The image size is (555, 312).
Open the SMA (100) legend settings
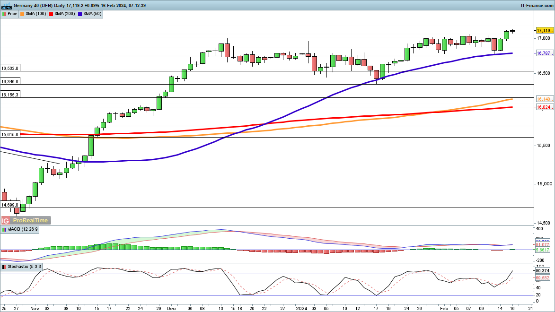(33, 14)
